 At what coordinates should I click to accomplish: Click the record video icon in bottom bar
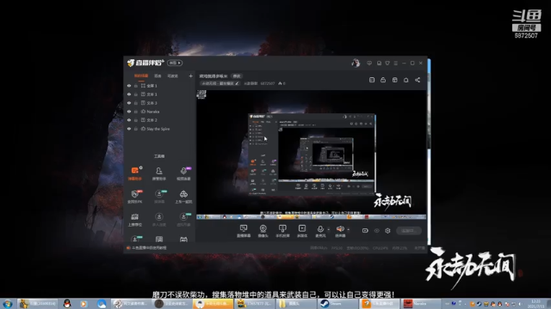coord(365,231)
